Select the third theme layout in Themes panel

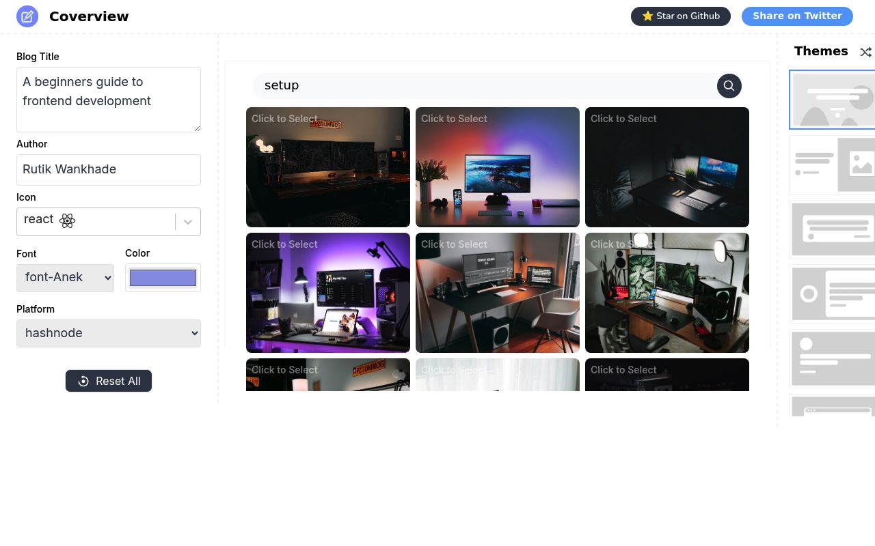pyautogui.click(x=833, y=229)
